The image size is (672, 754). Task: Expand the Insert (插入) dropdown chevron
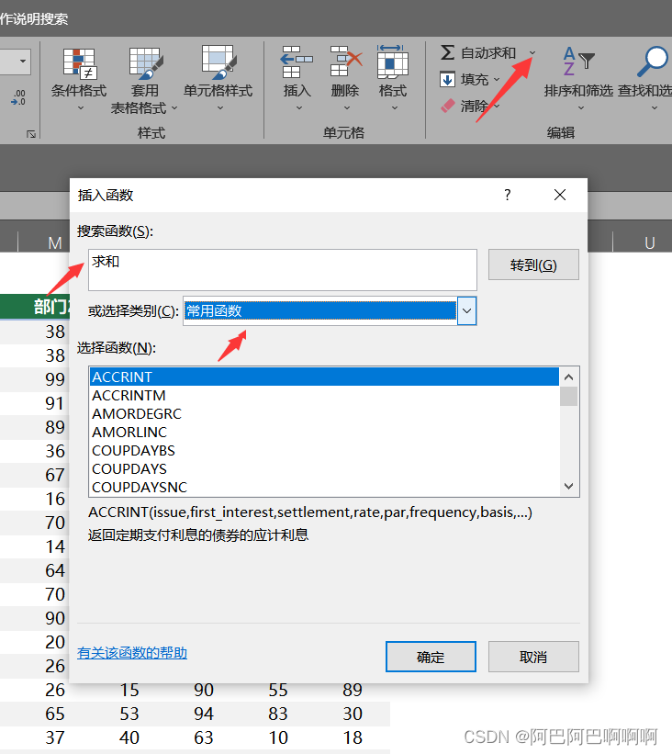point(299,108)
